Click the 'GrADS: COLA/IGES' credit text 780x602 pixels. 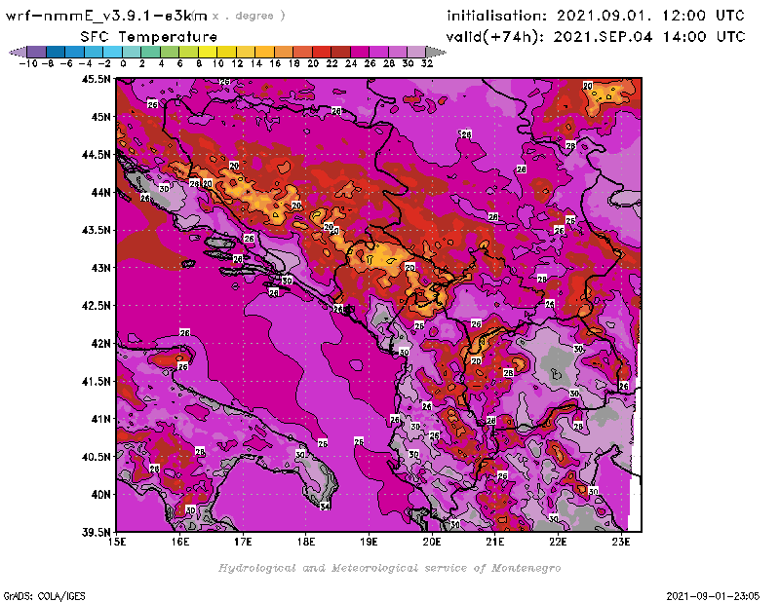tap(44, 596)
